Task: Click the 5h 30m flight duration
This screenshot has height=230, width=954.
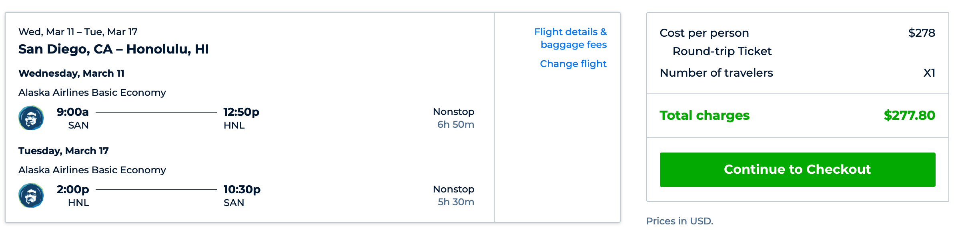Action: 456,202
